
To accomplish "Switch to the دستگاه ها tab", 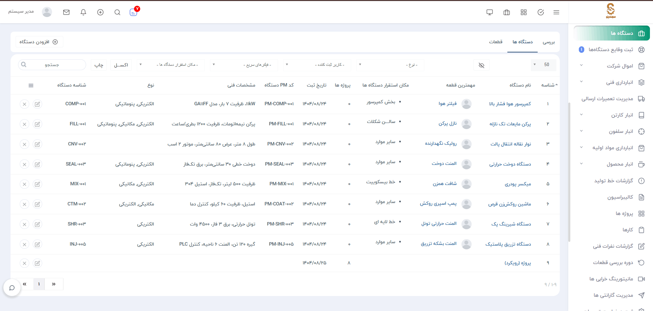I will pos(523,42).
